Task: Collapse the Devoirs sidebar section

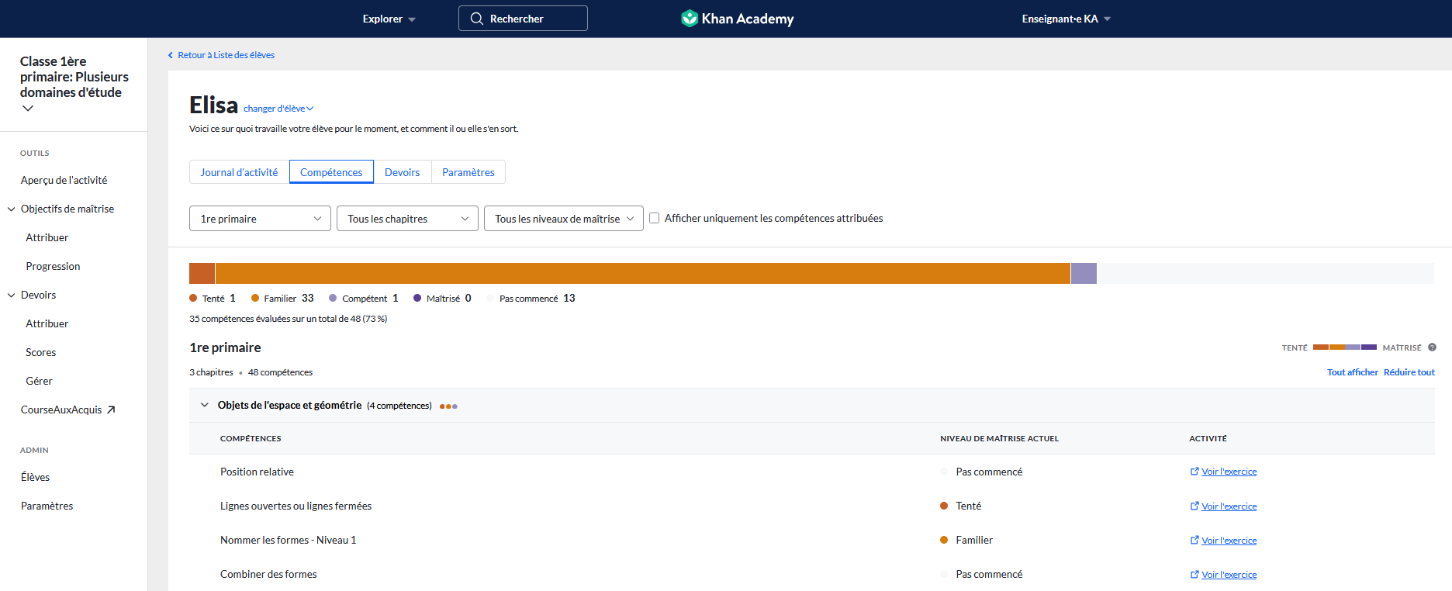Action: [x=12, y=295]
